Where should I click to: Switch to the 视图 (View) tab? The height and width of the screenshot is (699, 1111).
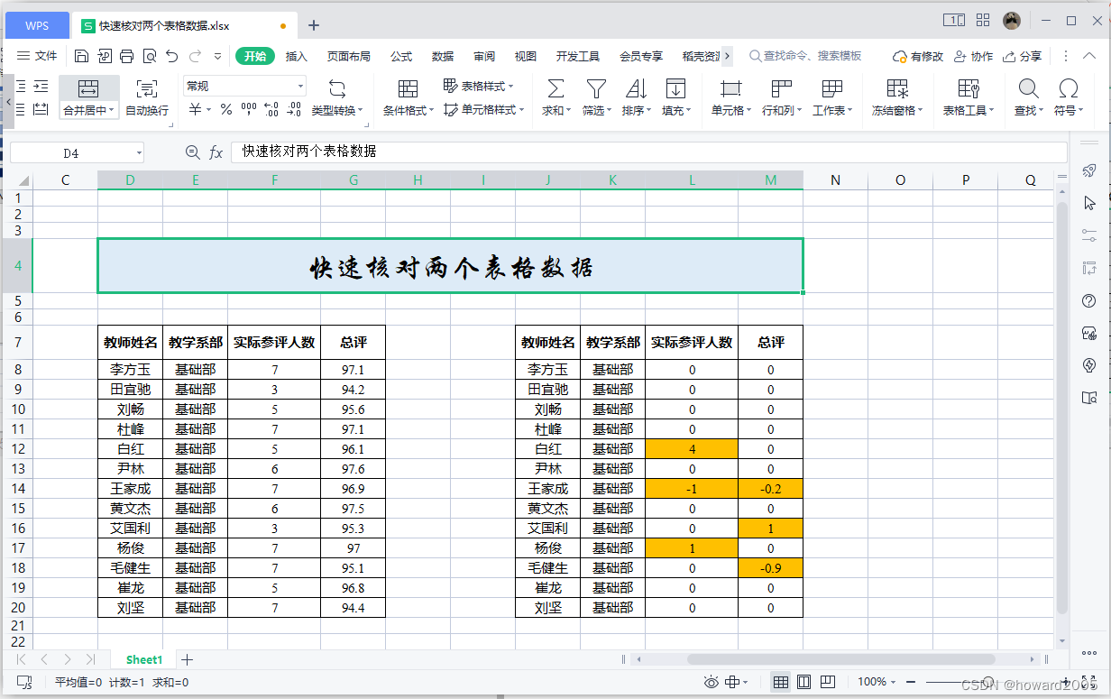(526, 56)
